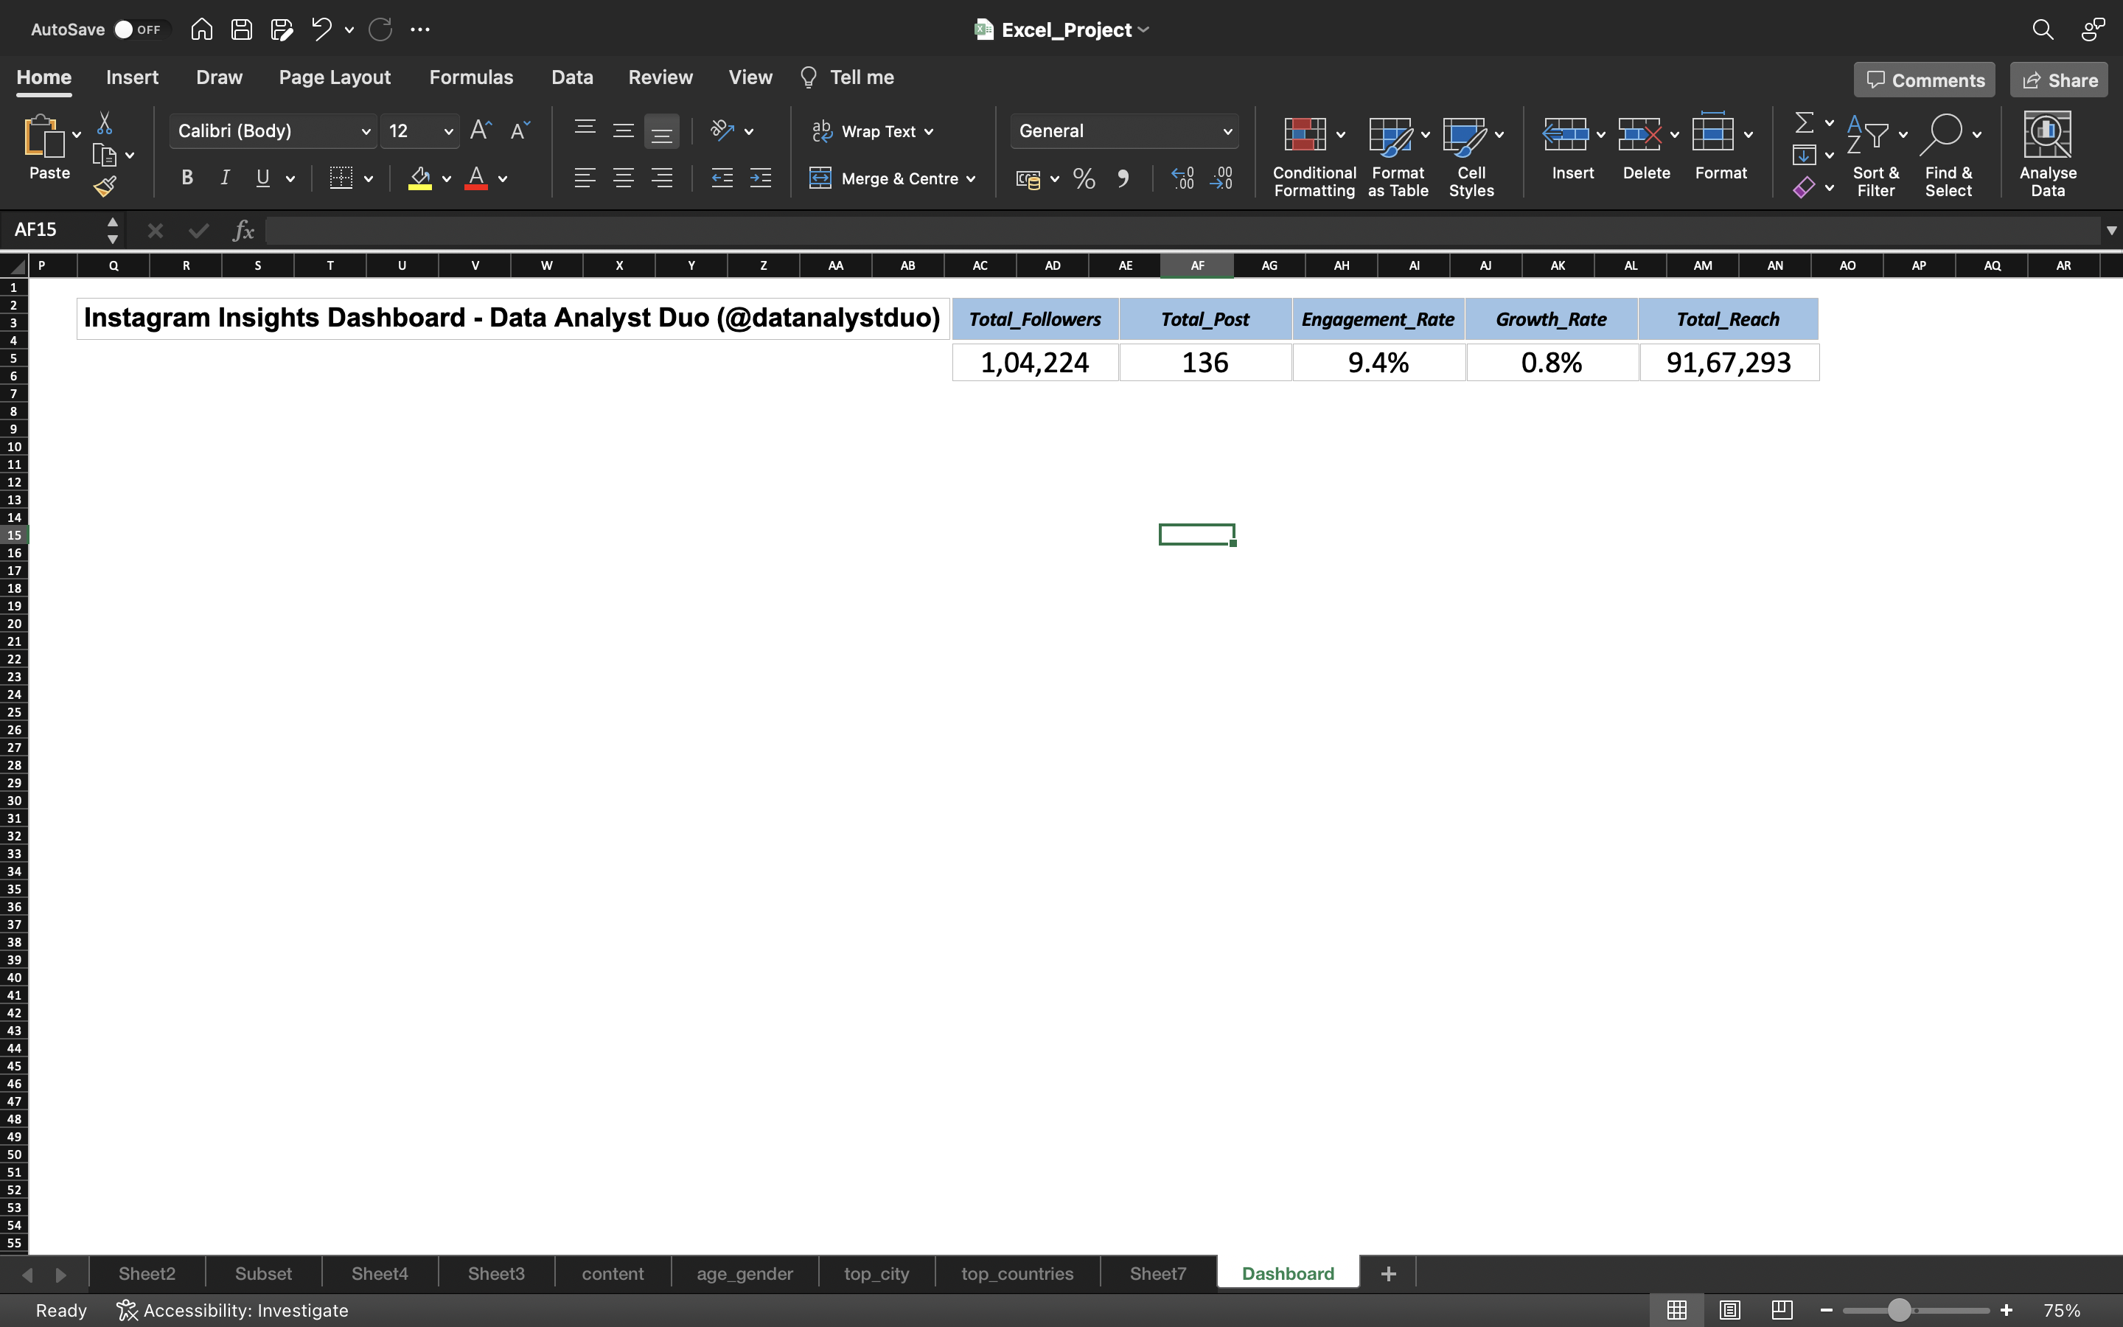Expand the Borders dropdown arrow
The image size is (2123, 1327).
369,179
